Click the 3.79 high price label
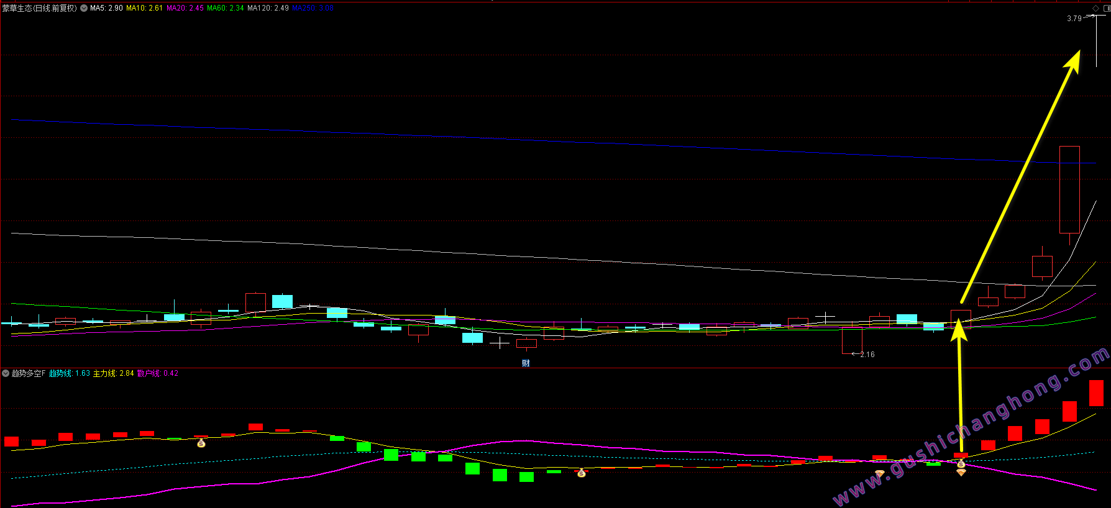 (x=1074, y=19)
